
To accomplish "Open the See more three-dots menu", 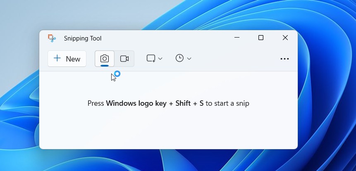I will (284, 59).
